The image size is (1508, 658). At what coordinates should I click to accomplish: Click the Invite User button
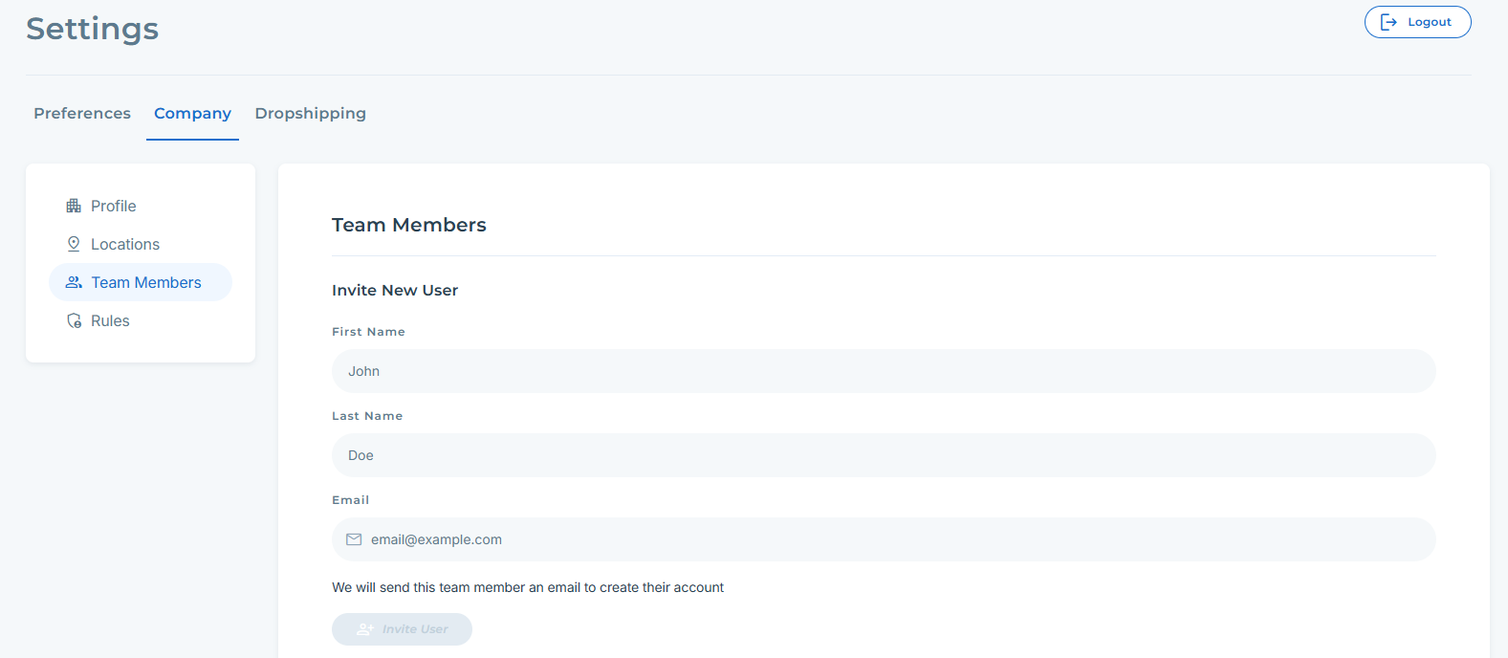pos(402,629)
